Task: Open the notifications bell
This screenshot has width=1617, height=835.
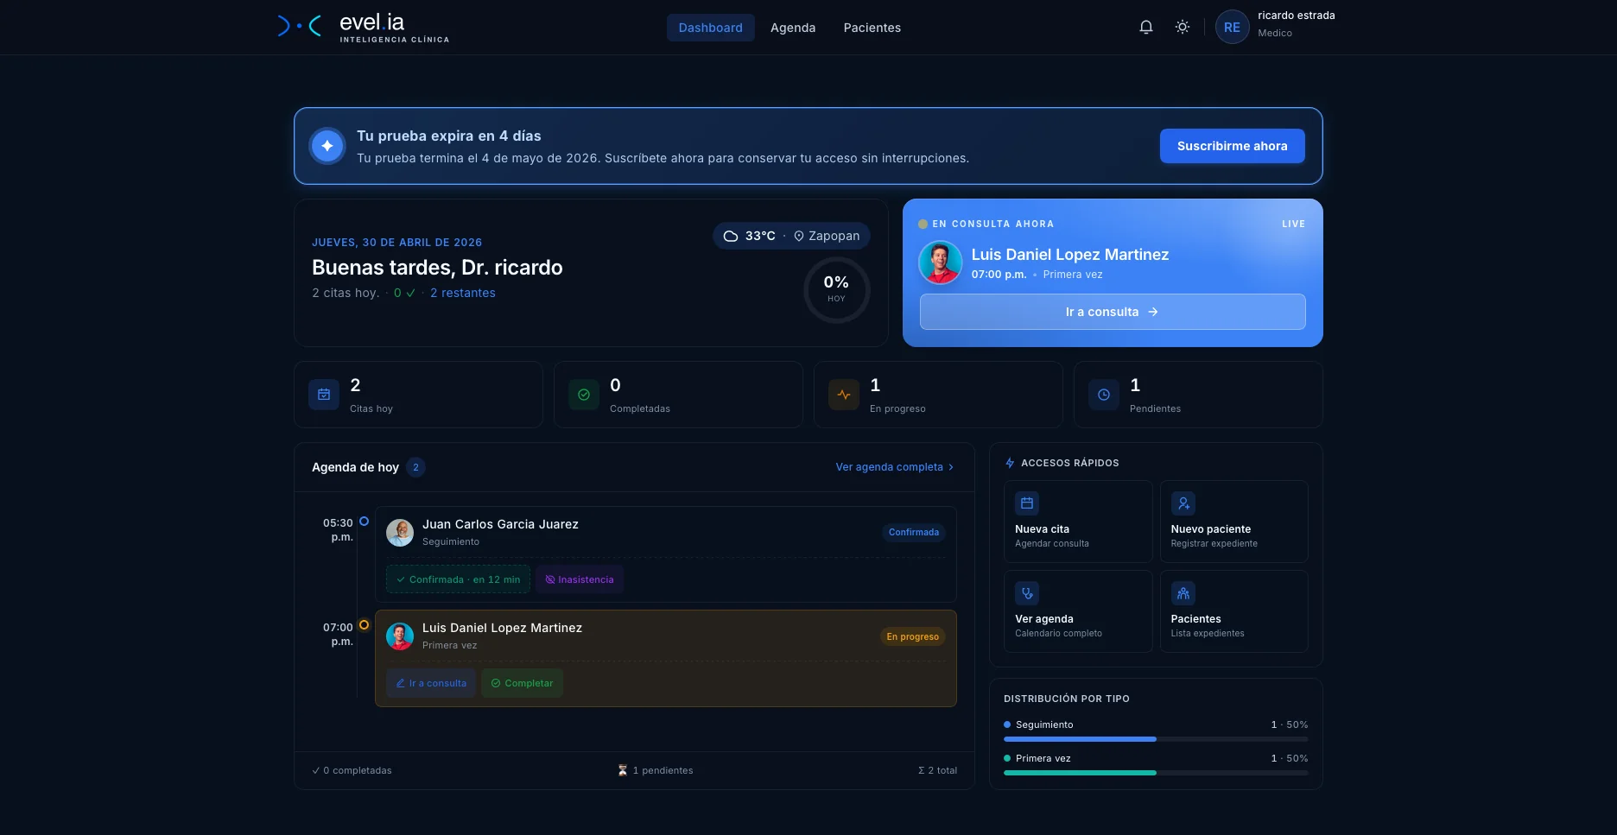Action: coord(1146,27)
